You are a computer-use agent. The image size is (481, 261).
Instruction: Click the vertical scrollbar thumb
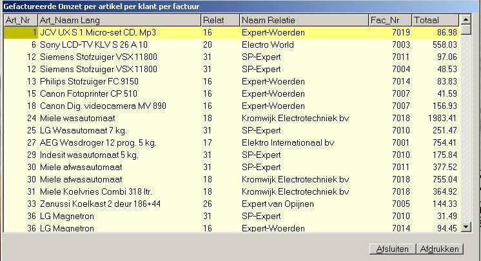466,30
